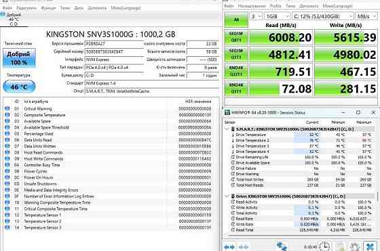Click the NVM Express 1.4 standard field
The image size is (380, 251).
point(152,83)
